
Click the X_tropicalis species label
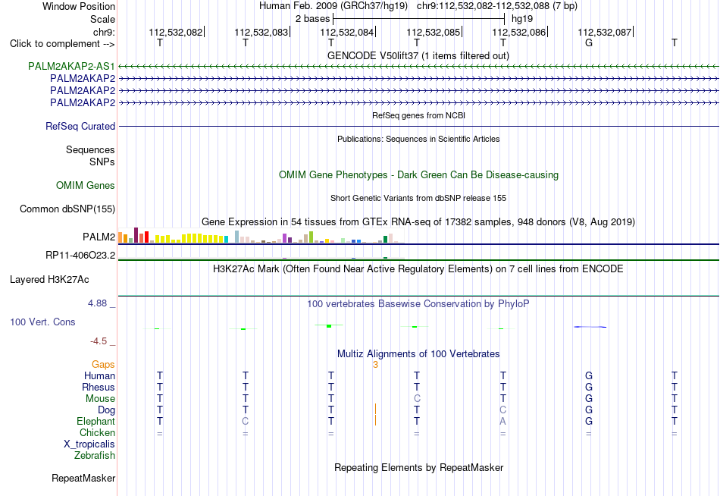tap(89, 444)
